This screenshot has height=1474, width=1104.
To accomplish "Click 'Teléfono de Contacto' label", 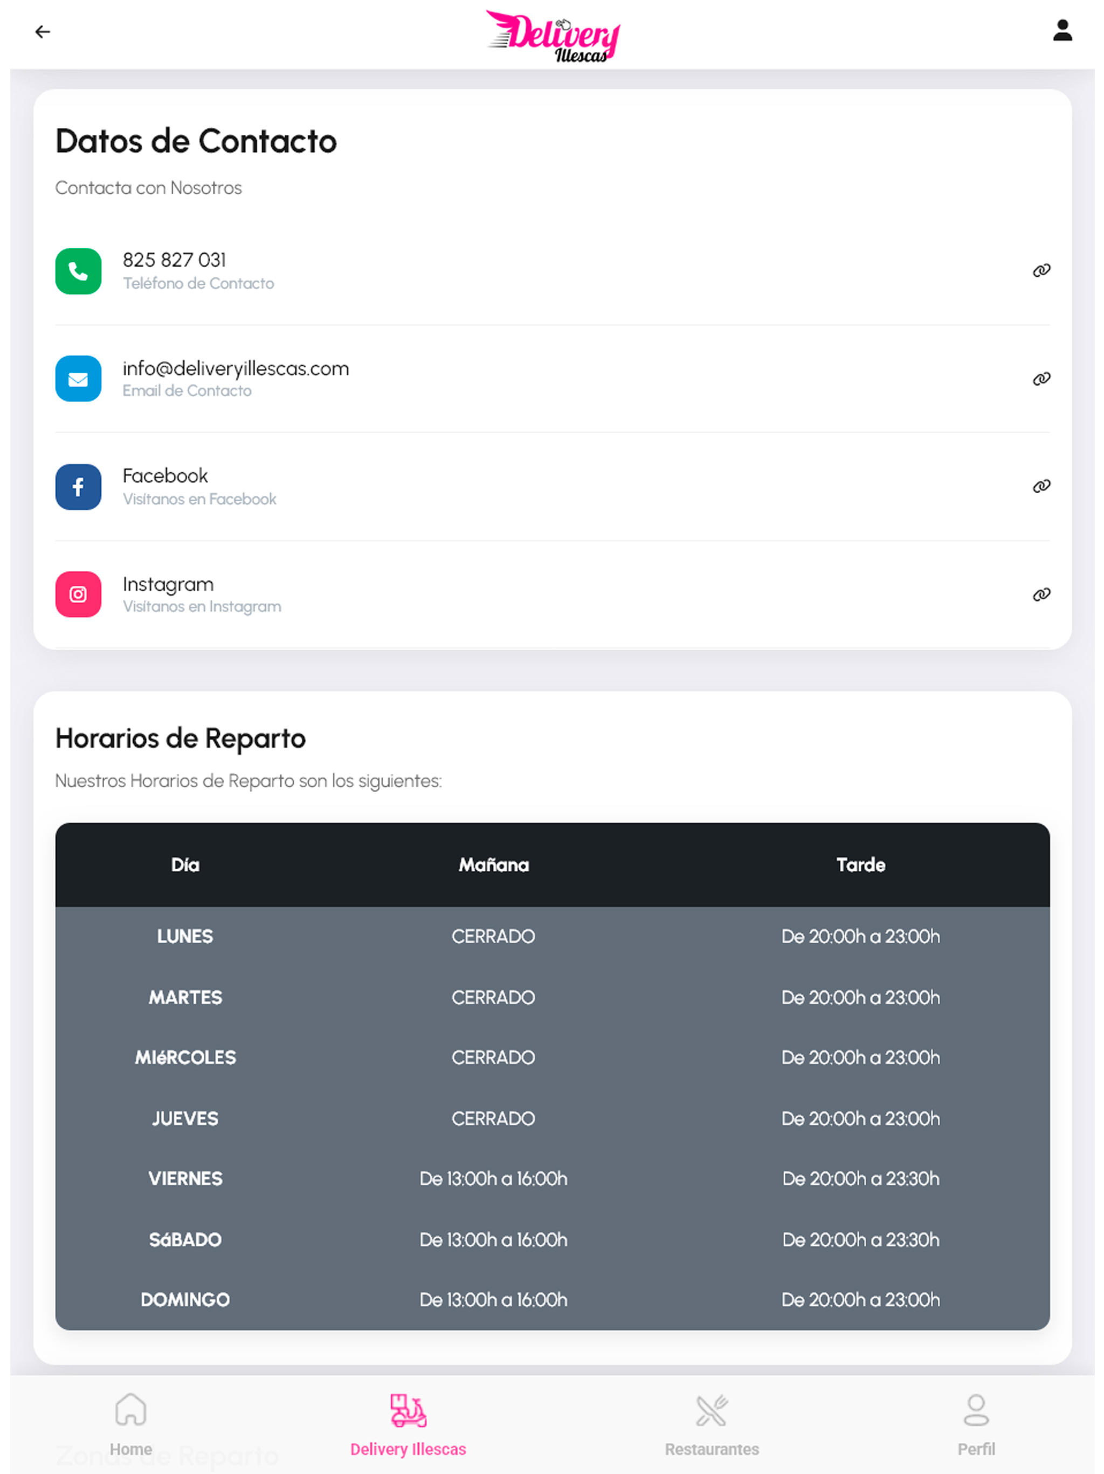I will [x=198, y=284].
